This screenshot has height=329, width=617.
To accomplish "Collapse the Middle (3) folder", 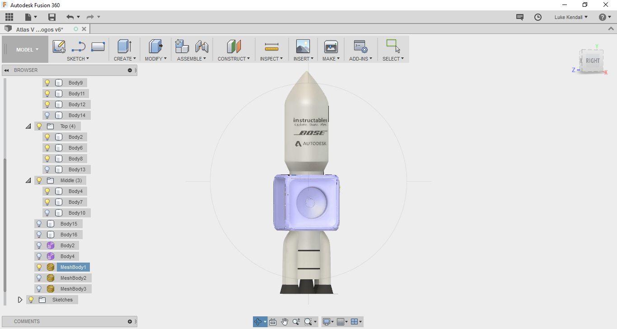I will tap(28, 180).
